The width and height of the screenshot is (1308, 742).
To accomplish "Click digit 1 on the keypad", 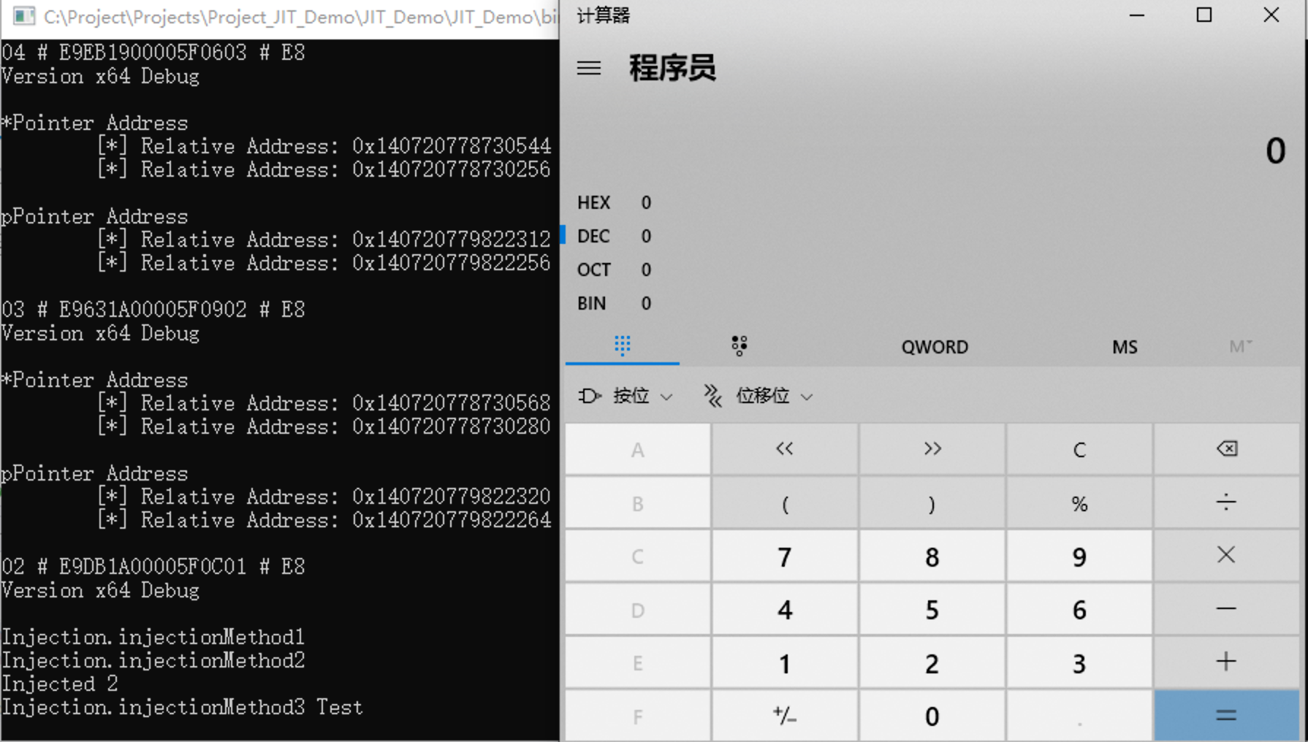I will tap(785, 663).
